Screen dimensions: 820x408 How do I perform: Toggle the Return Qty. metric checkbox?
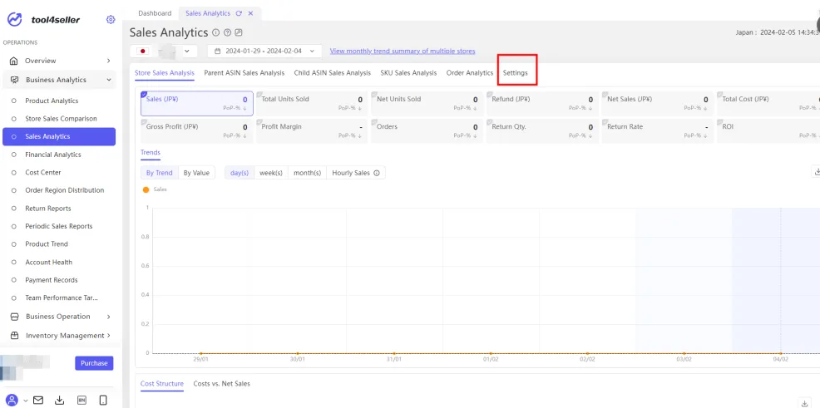pos(489,122)
